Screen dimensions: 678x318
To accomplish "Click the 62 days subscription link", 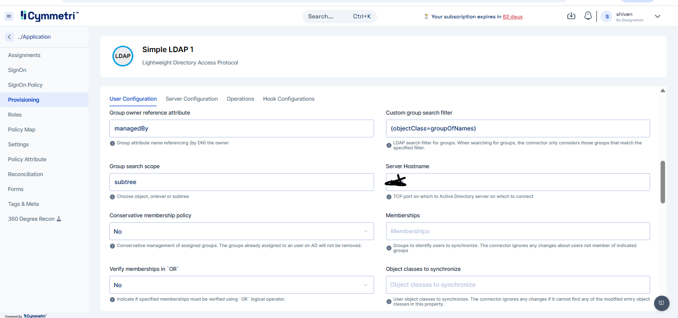I will coord(512,16).
